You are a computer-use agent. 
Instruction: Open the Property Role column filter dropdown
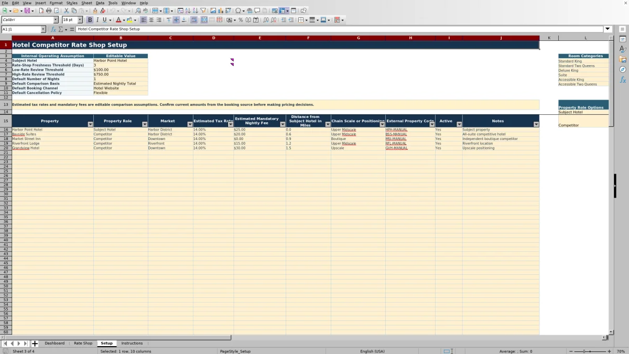pos(145,124)
